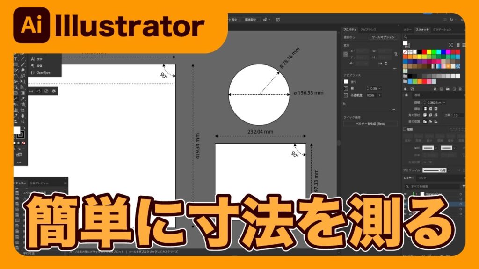Click the toolbar Fill color box
The height and width of the screenshot is (269, 479).
(x=17, y=130)
